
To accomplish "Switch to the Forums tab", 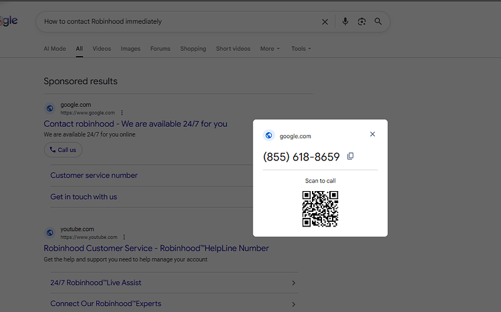I will point(160,49).
